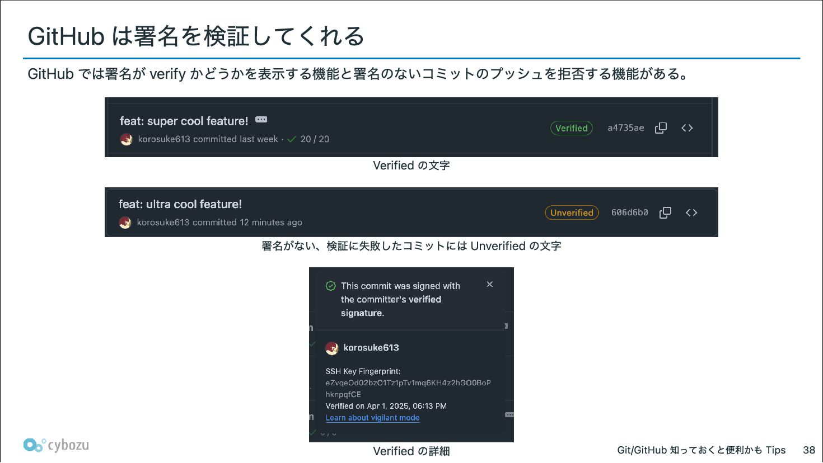Viewport: 823px width, 463px height.
Task: Click the green checkmark beside 20 / 20
Action: [x=291, y=139]
